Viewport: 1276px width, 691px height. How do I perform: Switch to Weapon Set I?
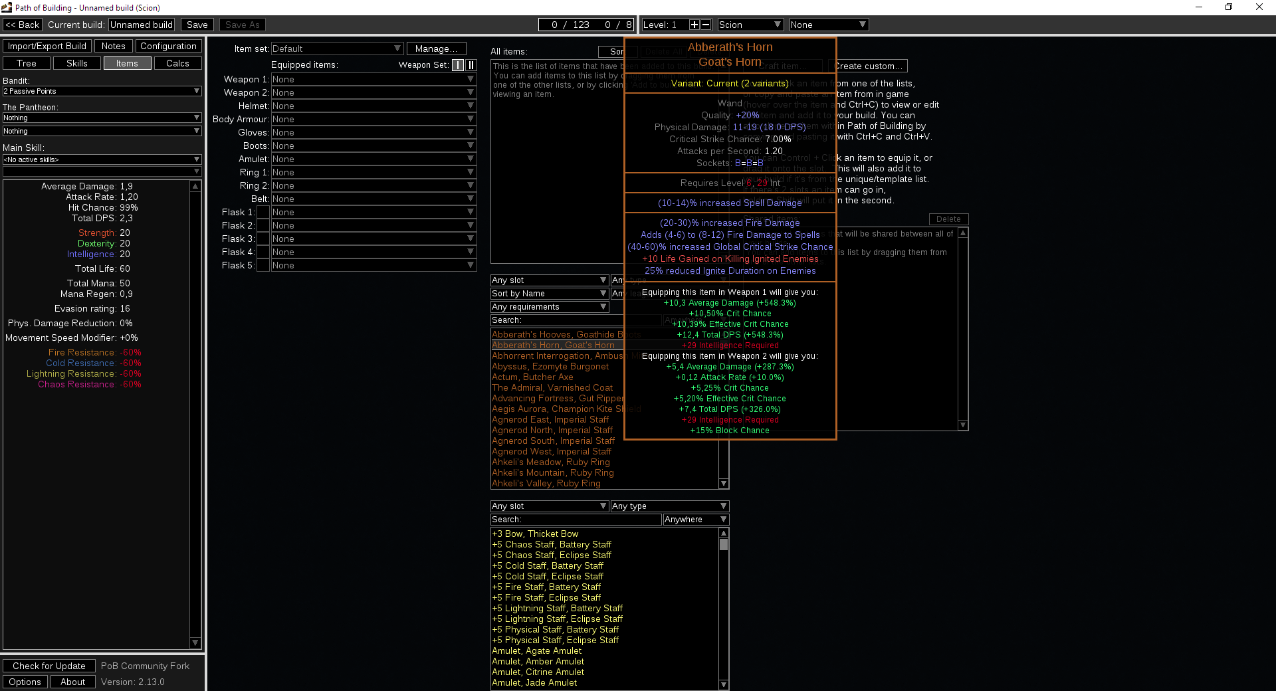458,65
